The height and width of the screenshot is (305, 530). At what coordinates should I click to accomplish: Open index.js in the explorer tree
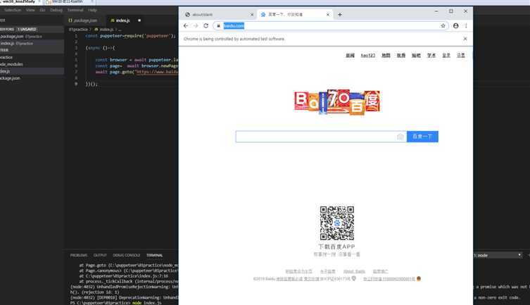[x=32, y=71]
